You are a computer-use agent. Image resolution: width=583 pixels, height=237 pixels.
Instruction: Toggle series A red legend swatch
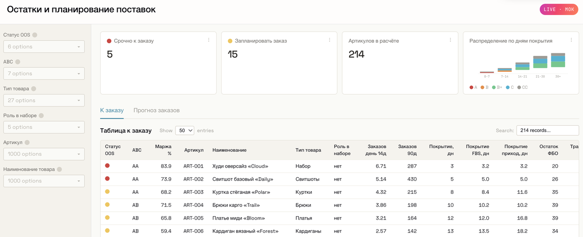click(x=472, y=87)
